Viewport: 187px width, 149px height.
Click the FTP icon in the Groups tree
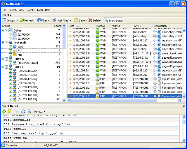tap(15, 51)
